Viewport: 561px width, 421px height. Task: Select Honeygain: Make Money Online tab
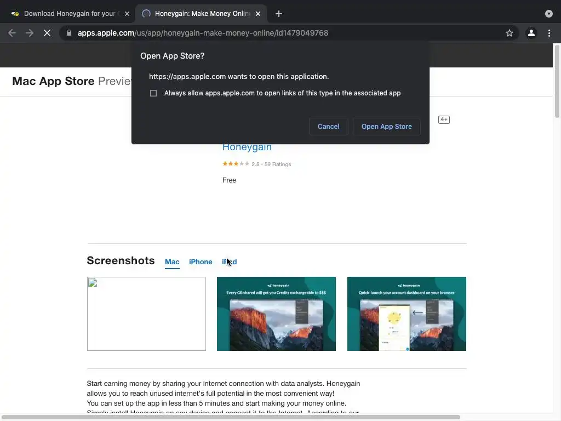click(201, 14)
